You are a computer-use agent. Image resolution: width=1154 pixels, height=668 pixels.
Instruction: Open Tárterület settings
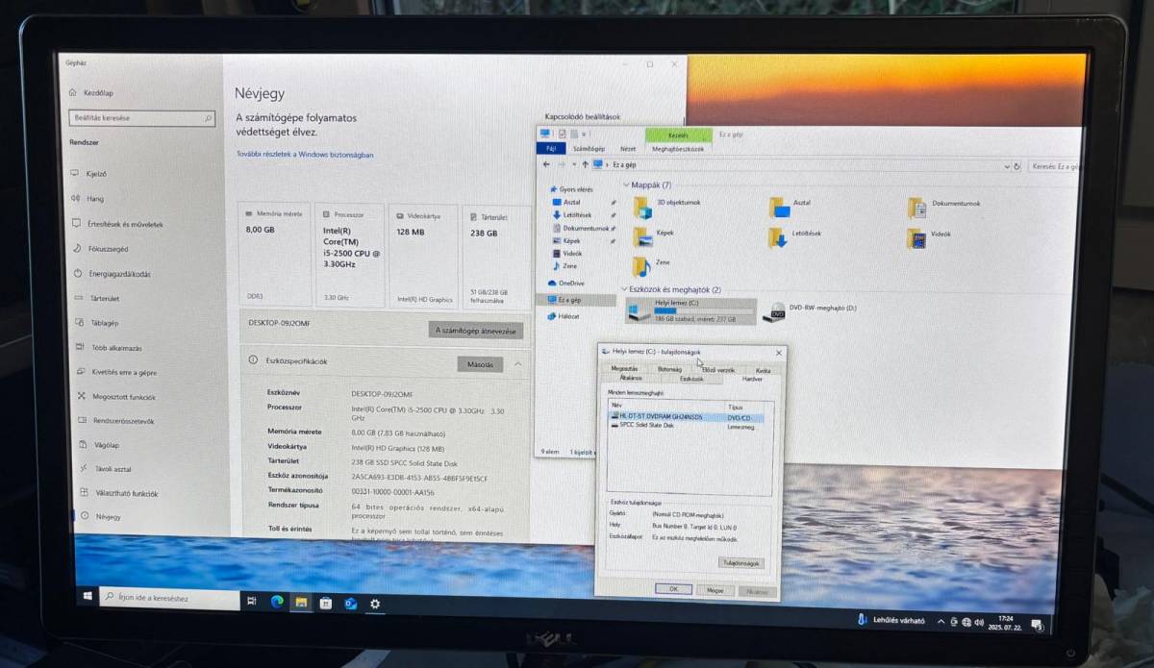tap(98, 299)
